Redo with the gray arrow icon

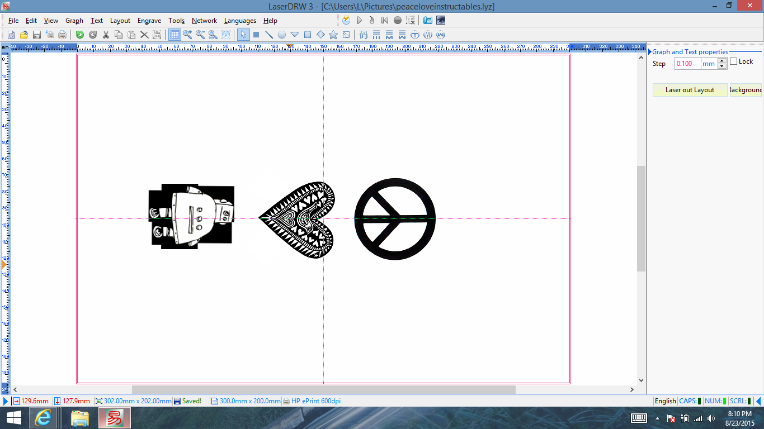[x=93, y=35]
